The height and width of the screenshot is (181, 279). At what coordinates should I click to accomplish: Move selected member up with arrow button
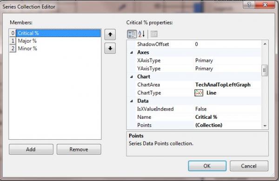click(x=110, y=34)
